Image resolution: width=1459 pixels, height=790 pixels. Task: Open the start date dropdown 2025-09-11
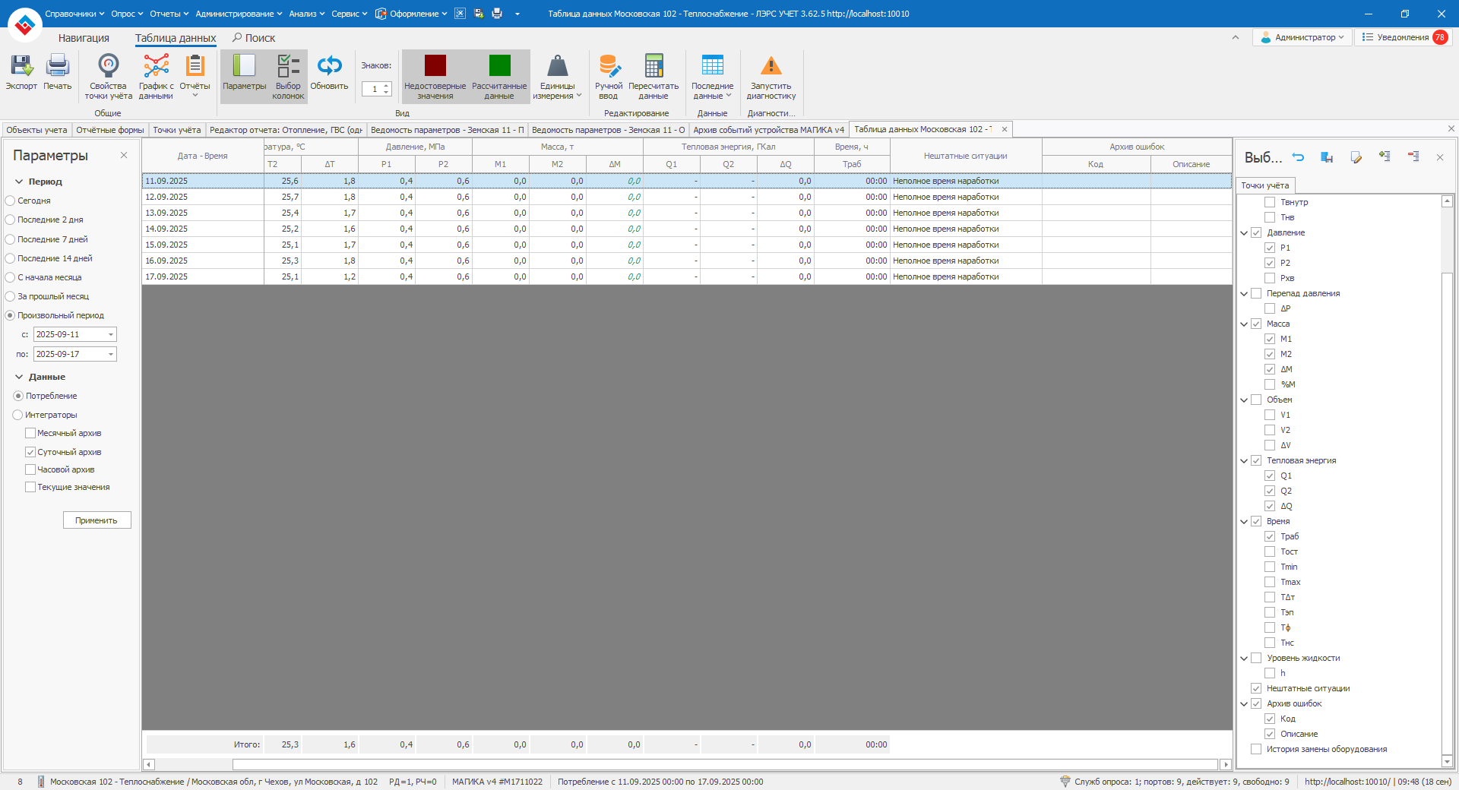[111, 335]
